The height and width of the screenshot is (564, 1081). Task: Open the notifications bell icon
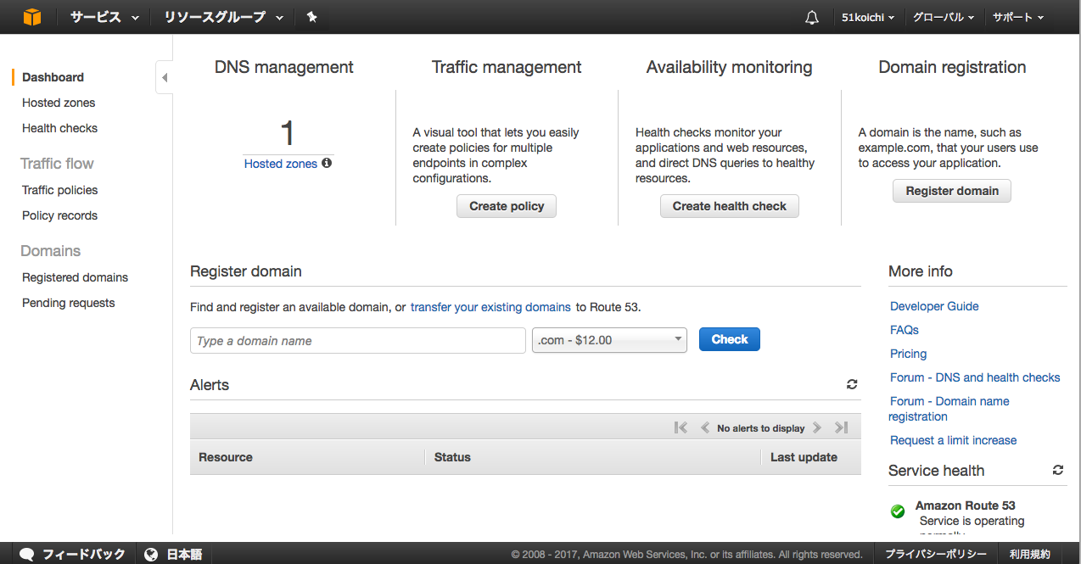pyautogui.click(x=812, y=18)
